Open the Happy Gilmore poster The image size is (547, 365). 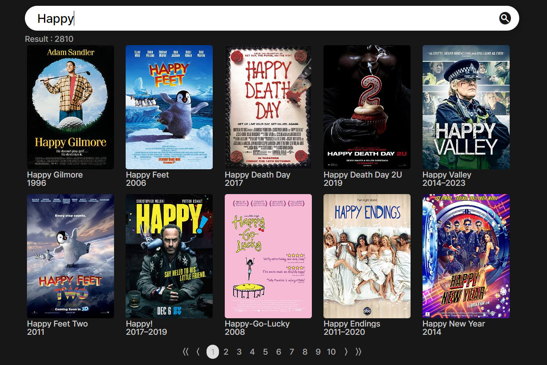pyautogui.click(x=71, y=107)
